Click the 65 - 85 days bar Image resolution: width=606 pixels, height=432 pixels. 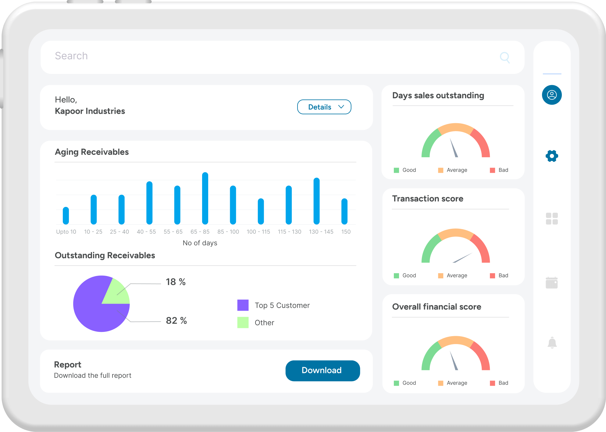[205, 198]
